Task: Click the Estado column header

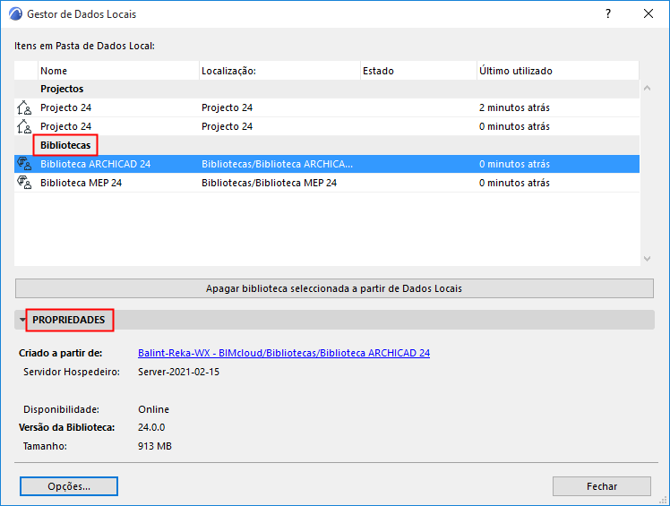Action: point(418,71)
